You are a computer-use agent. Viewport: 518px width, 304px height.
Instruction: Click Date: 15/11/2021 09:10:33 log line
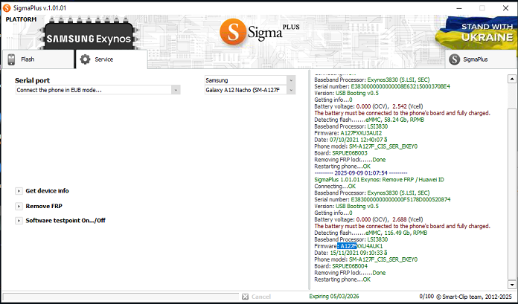[x=351, y=253]
